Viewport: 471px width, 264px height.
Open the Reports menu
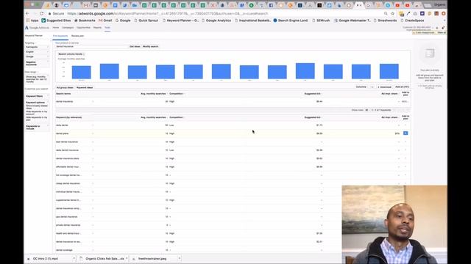click(97, 28)
